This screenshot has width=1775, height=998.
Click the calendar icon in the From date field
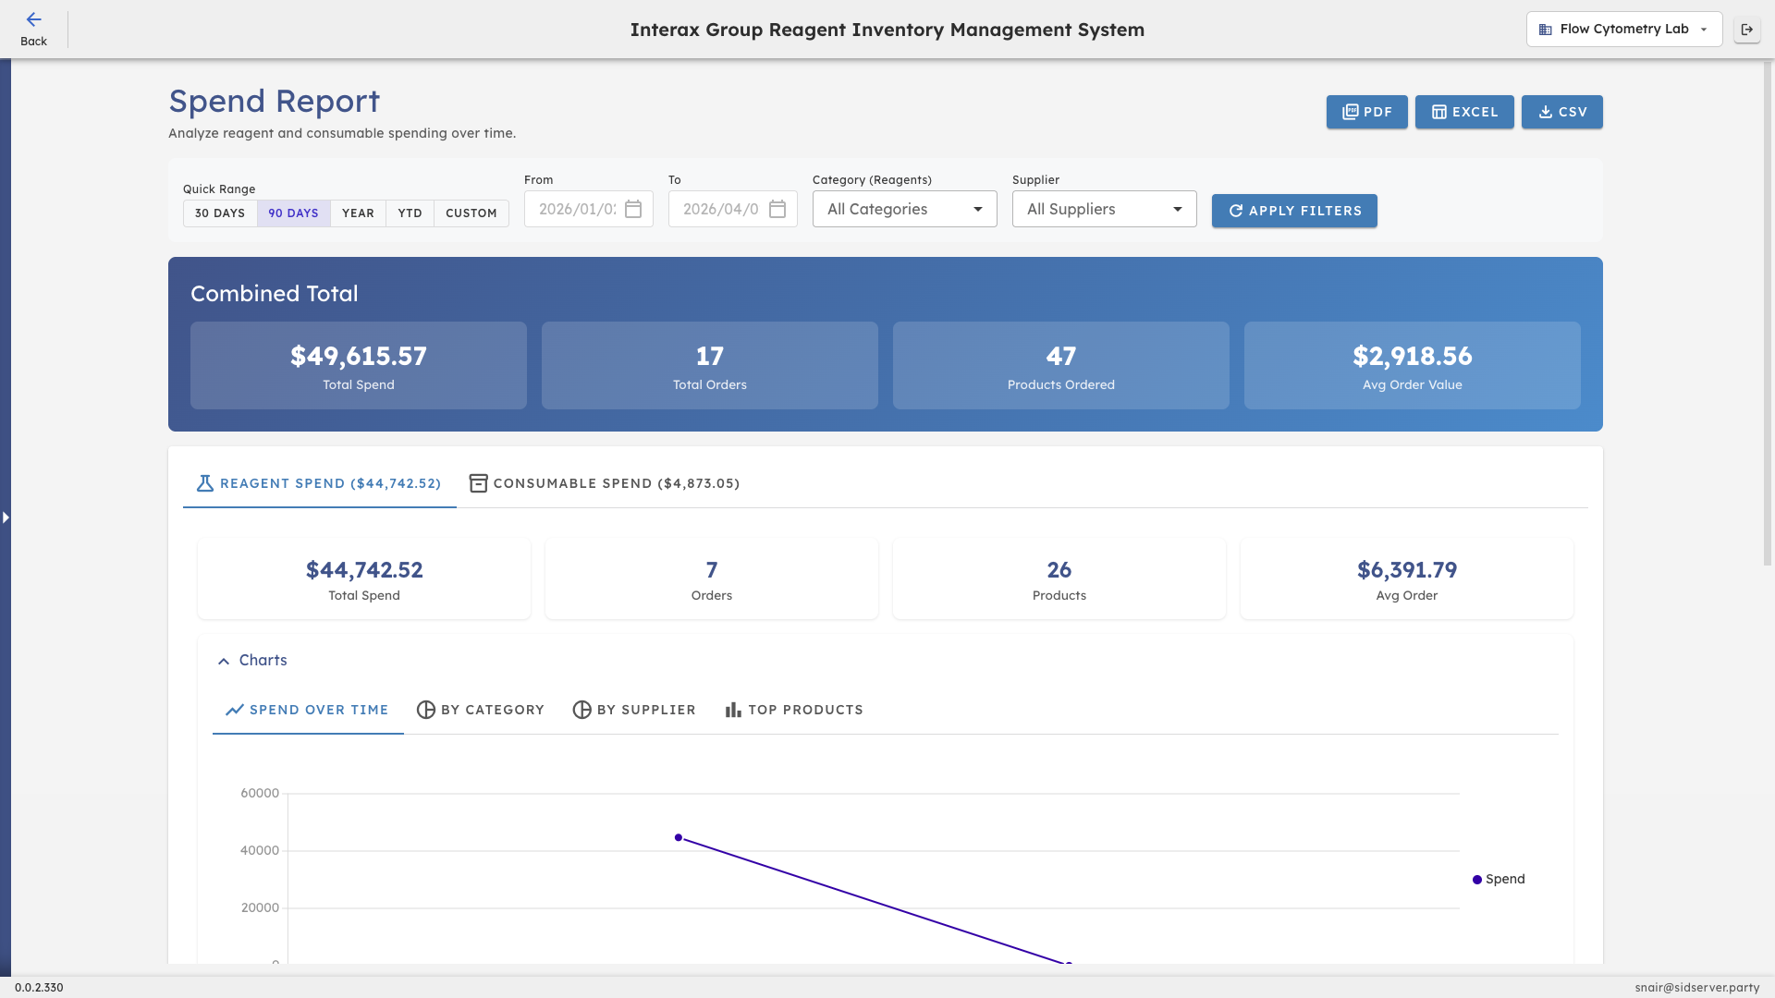[633, 209]
